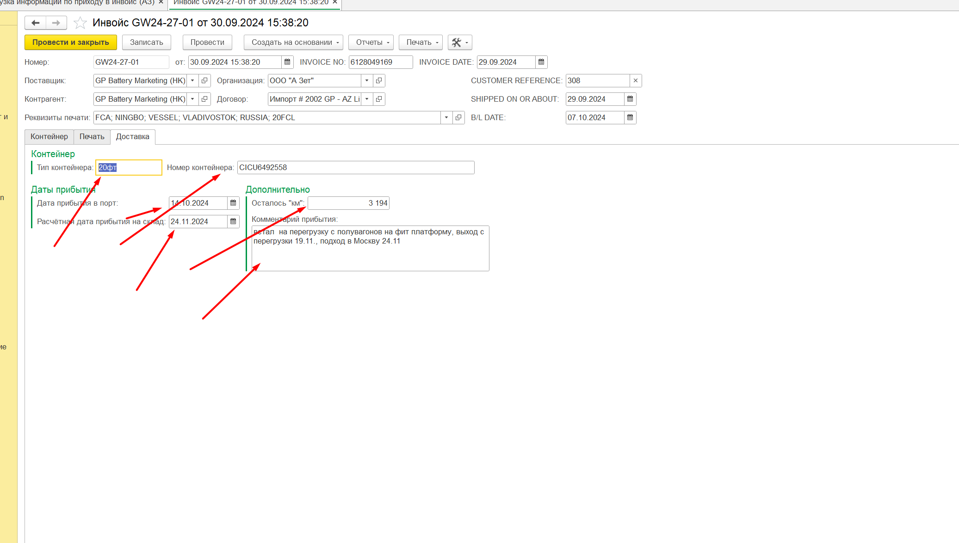Expand the Организация dropdown list
The image size is (959, 543).
pos(367,80)
